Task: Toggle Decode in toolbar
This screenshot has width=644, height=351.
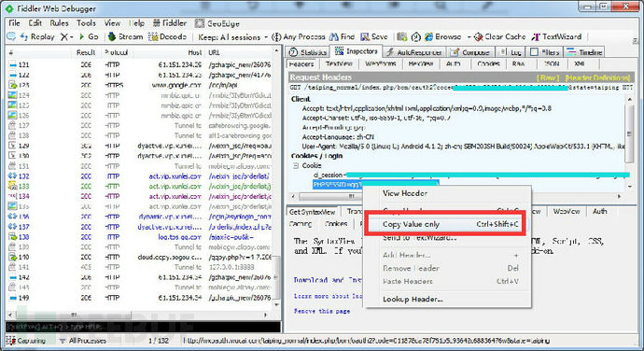Action: pyautogui.click(x=168, y=36)
